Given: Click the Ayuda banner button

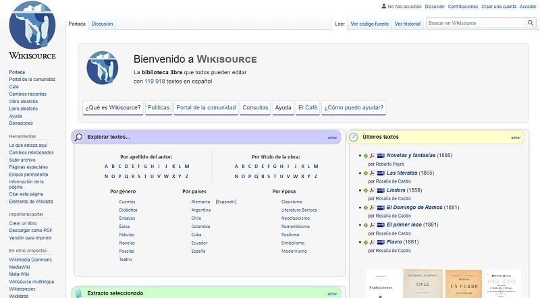Looking at the screenshot, I should click(x=283, y=108).
